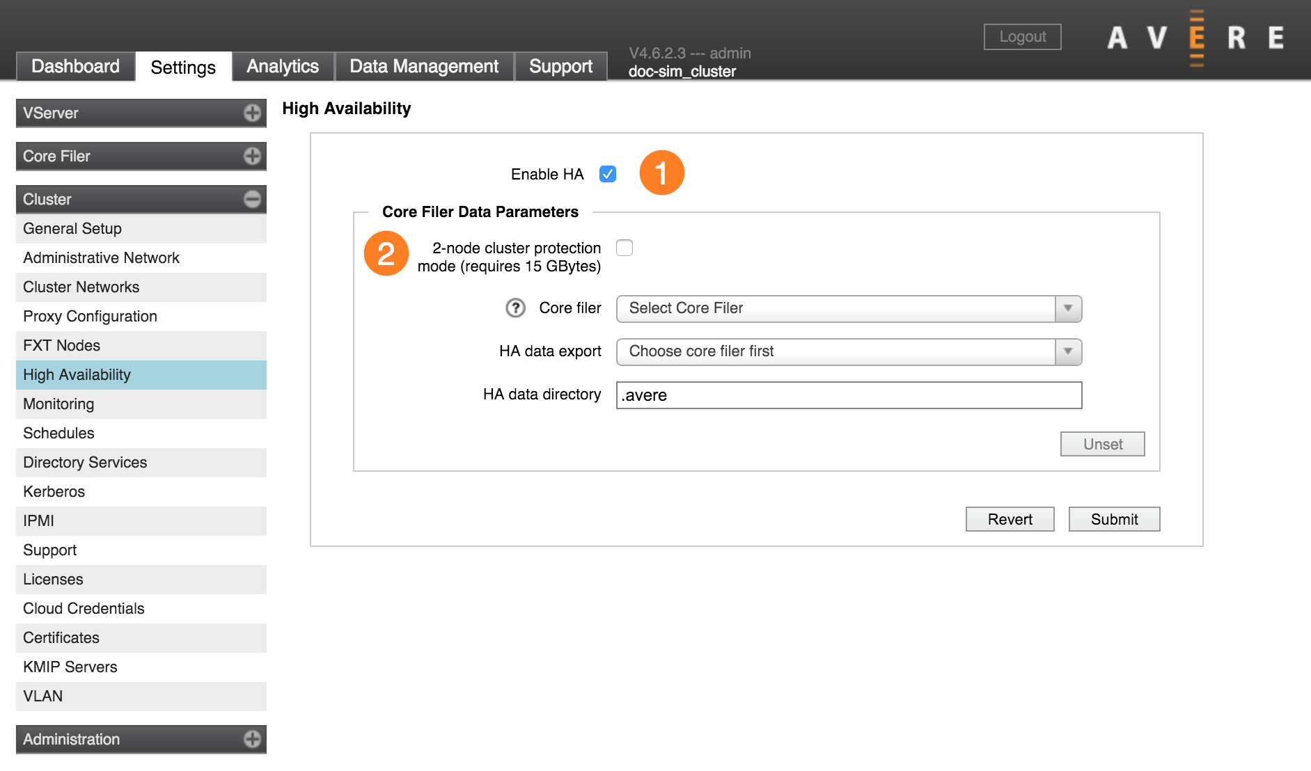
Task: Open Support under Cluster sidebar
Action: click(x=141, y=550)
